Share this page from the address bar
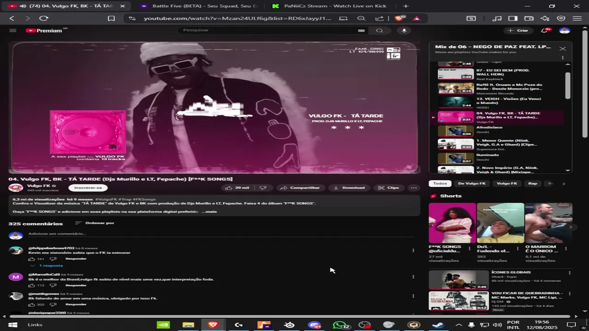The height and width of the screenshot is (331, 589). coord(379,18)
